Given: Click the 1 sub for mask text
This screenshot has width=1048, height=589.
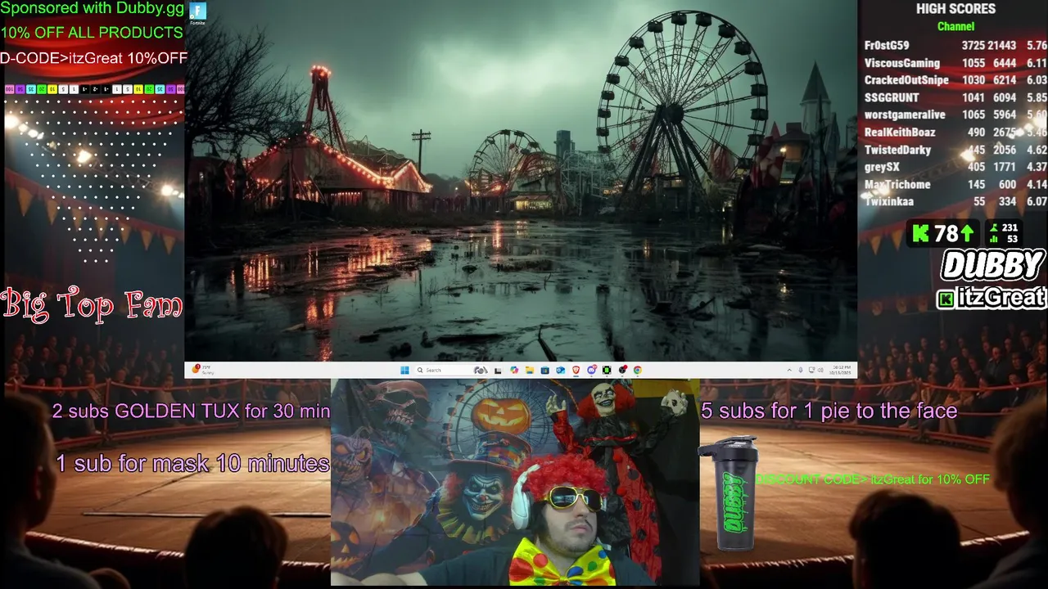Looking at the screenshot, I should tap(192, 463).
